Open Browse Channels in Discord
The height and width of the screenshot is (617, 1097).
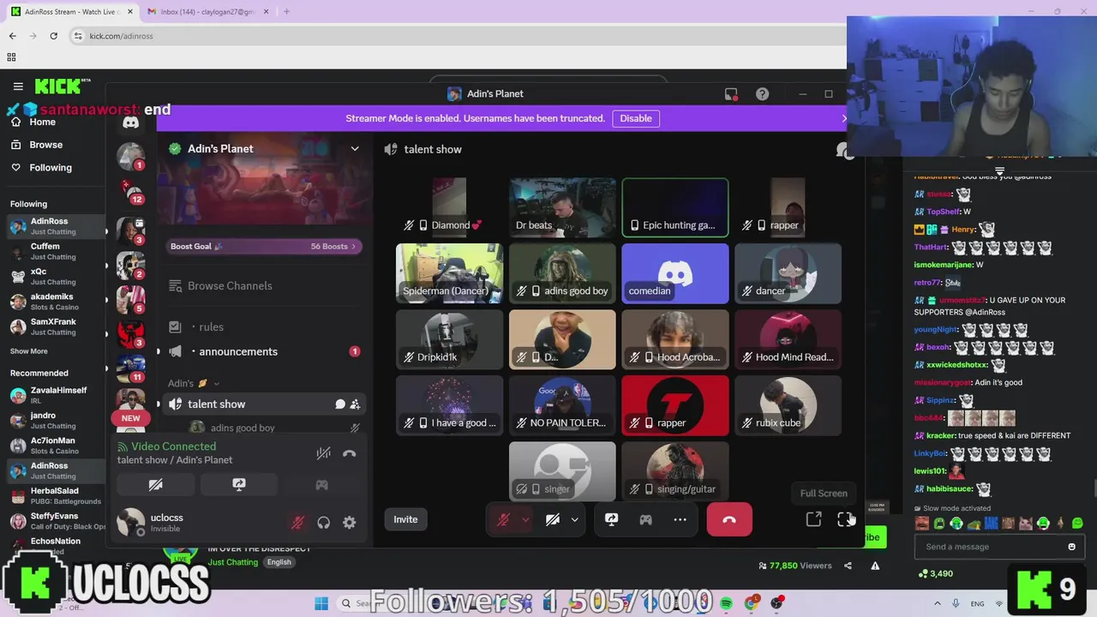(230, 286)
